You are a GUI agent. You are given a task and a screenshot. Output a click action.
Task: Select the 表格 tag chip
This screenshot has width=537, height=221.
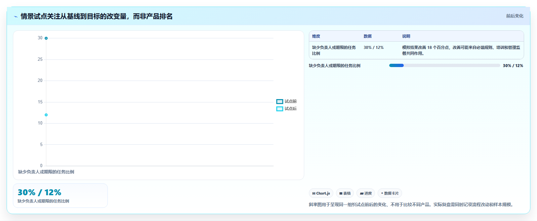click(345, 193)
